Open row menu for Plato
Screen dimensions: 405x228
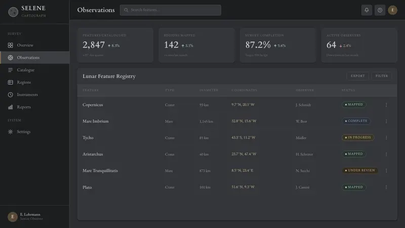coord(386,187)
